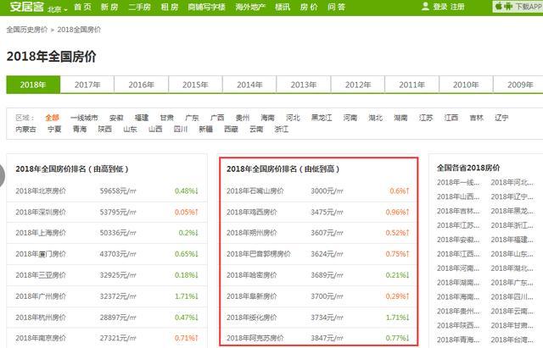Filter by 一线城市
The image size is (543, 348).
tap(84, 118)
